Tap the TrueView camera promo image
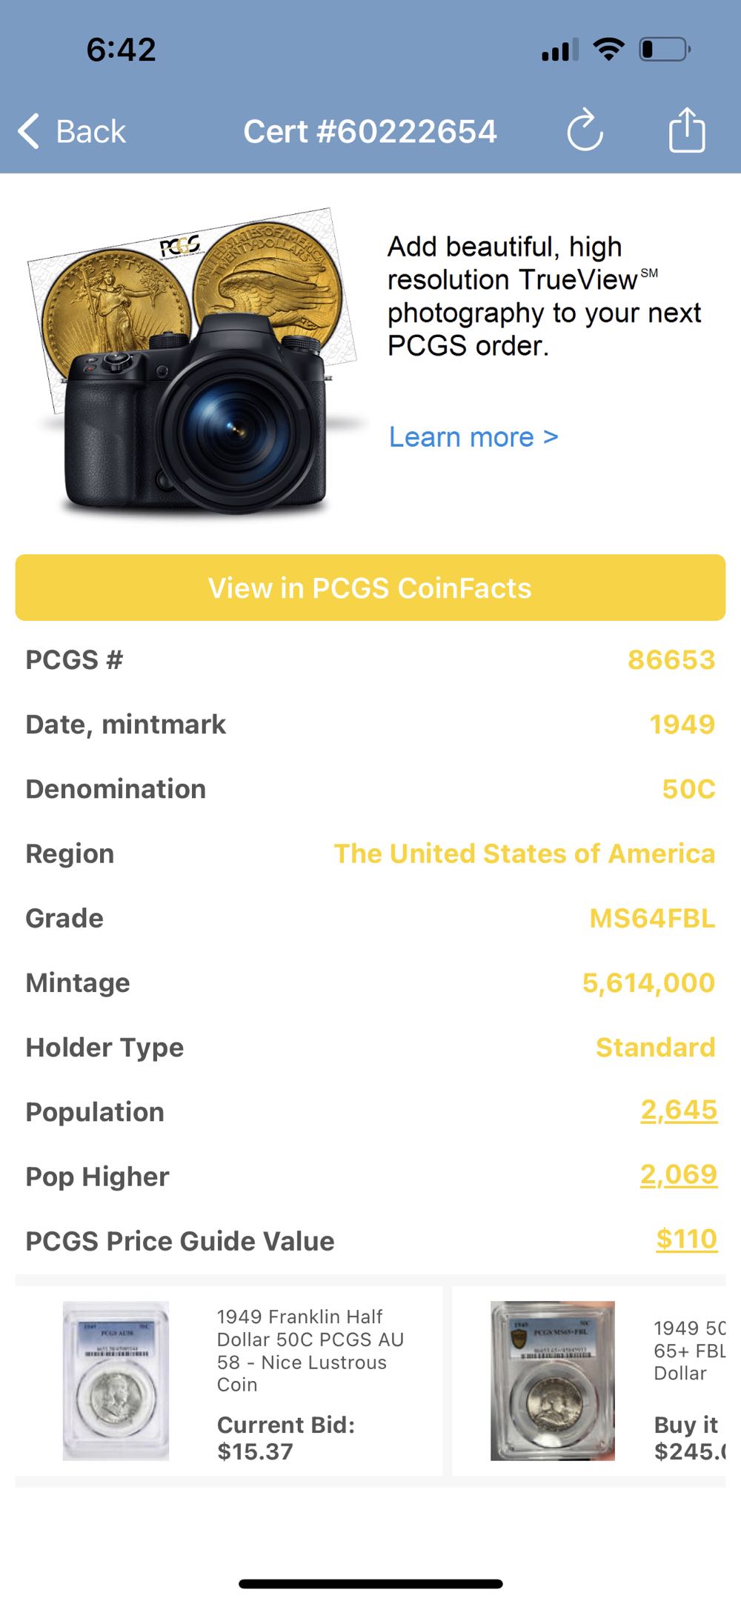Viewport: 741px width, 1604px height. 194,363
